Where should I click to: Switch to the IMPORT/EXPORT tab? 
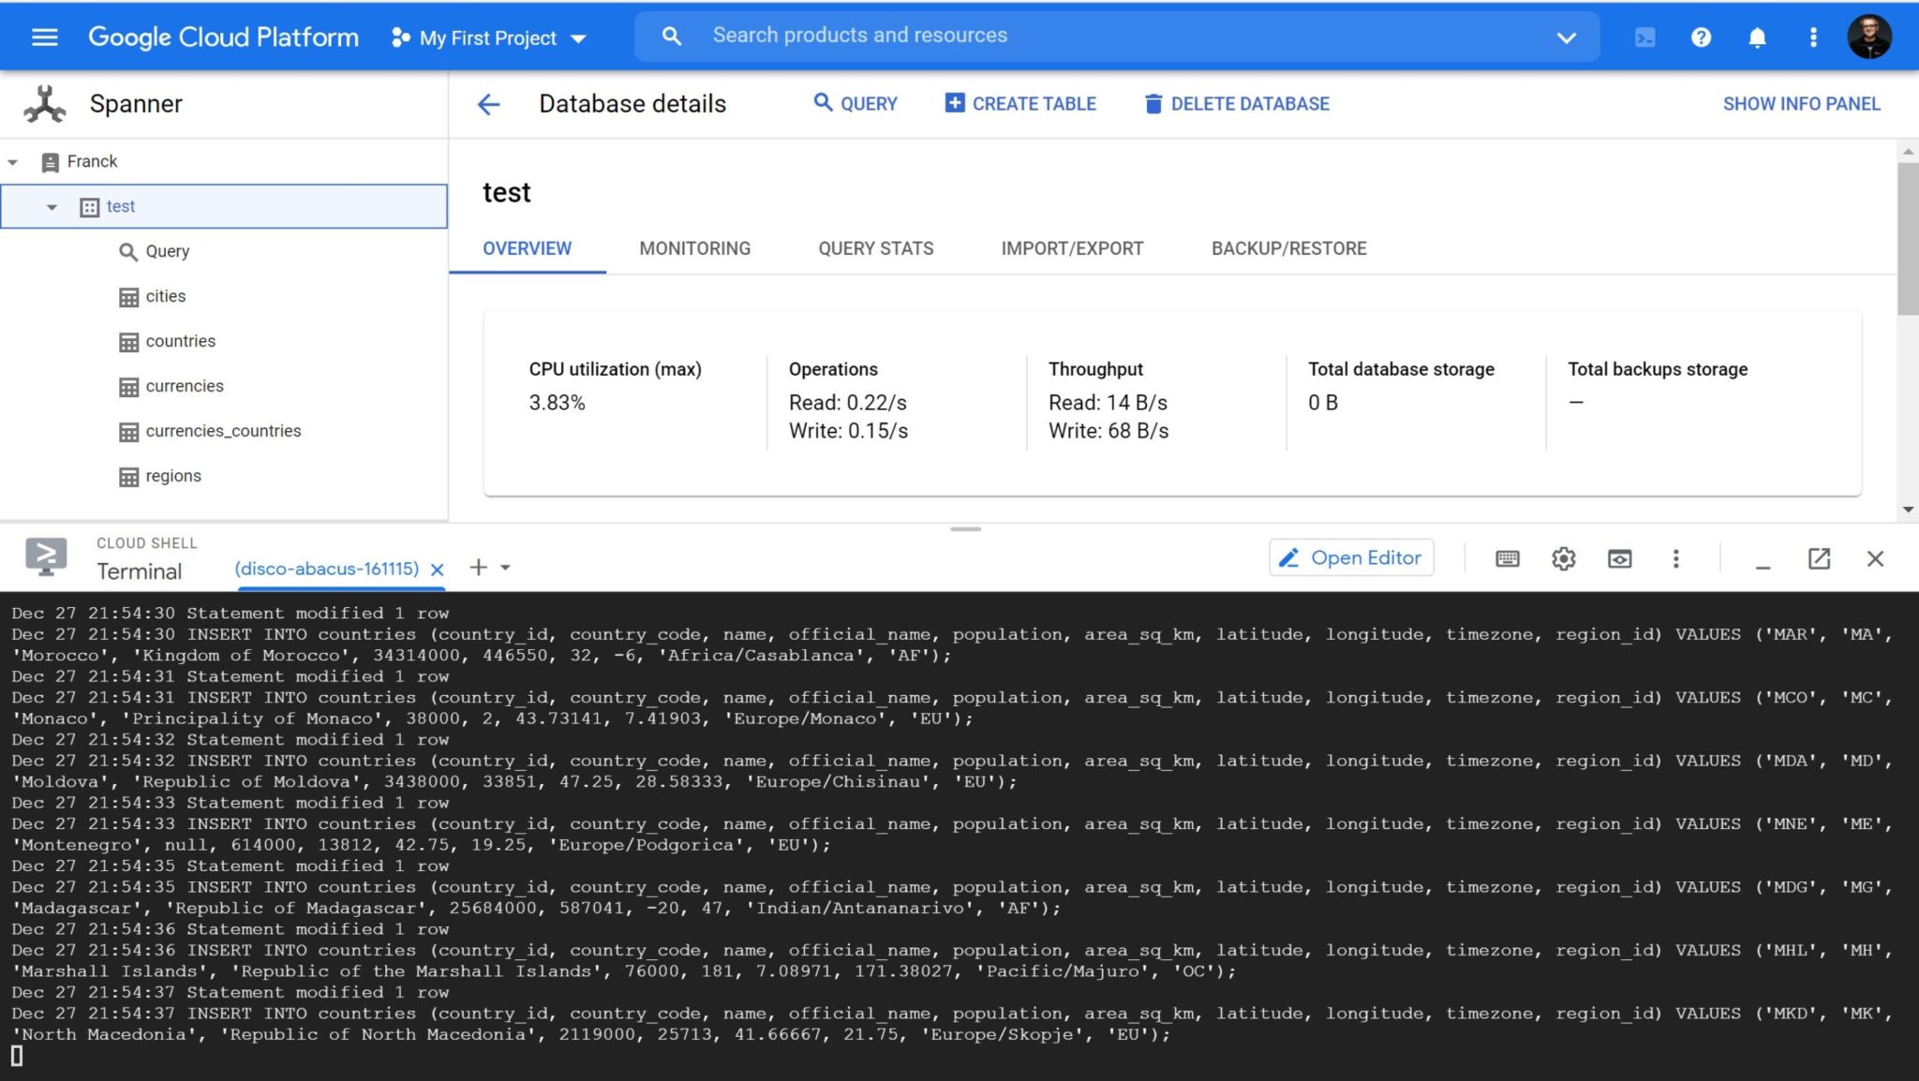[x=1072, y=248]
